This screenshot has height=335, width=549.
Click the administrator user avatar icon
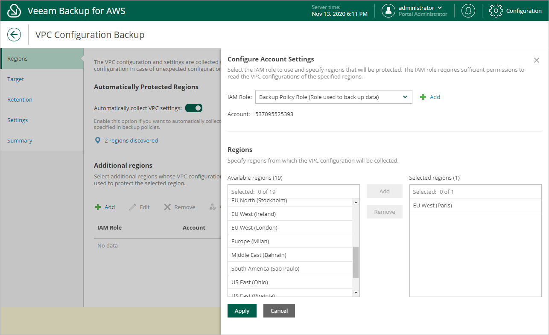point(388,11)
